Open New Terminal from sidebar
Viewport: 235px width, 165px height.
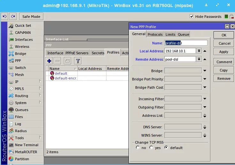pos(26,145)
